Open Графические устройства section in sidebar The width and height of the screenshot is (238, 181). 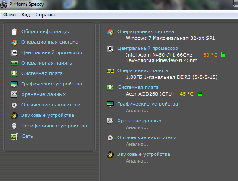[x=52, y=84]
